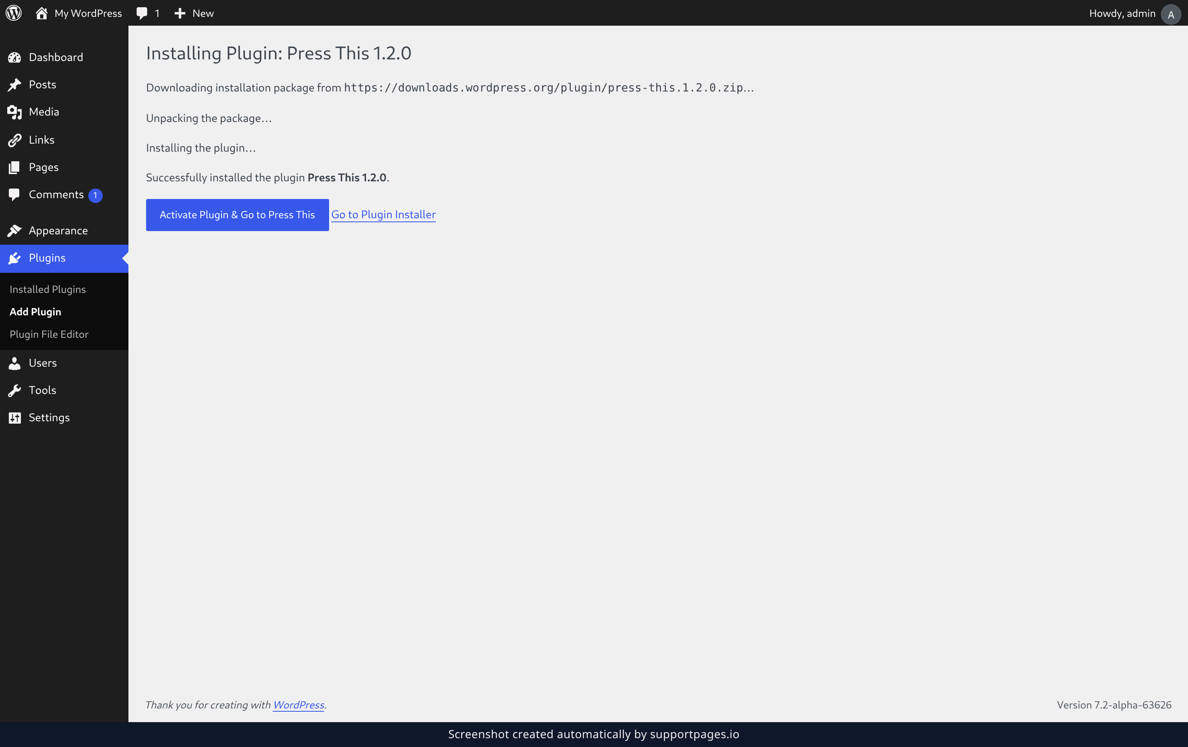Click the Settings sliders icon
The image size is (1188, 747).
(14, 418)
